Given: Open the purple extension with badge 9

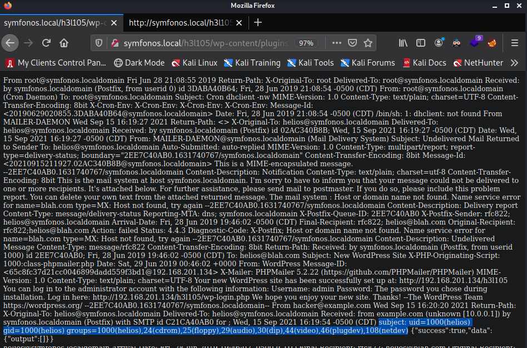Looking at the screenshot, I should tap(475, 42).
